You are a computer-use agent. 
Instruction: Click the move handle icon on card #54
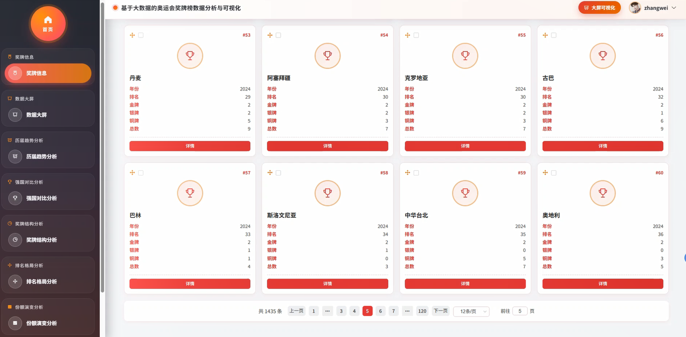tap(270, 35)
